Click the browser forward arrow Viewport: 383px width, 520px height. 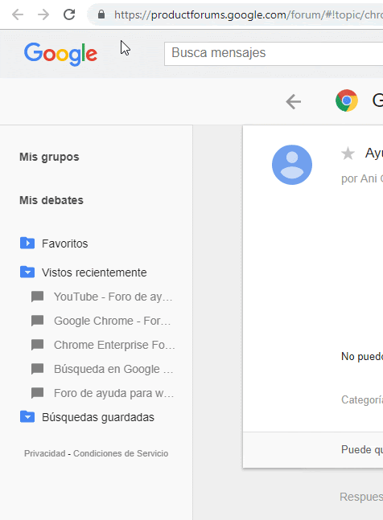coord(43,14)
